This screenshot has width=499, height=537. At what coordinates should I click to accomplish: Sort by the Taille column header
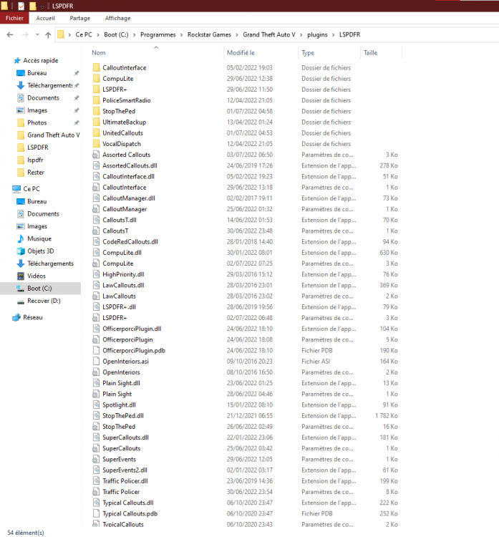coord(370,53)
